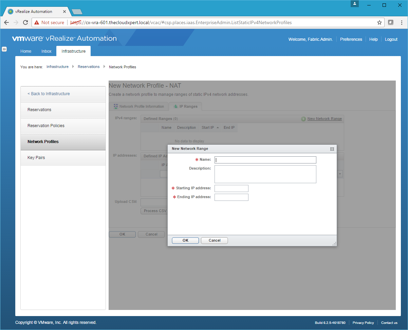The height and width of the screenshot is (330, 408).
Task: Click the browser extension icon
Action: pos(391,22)
